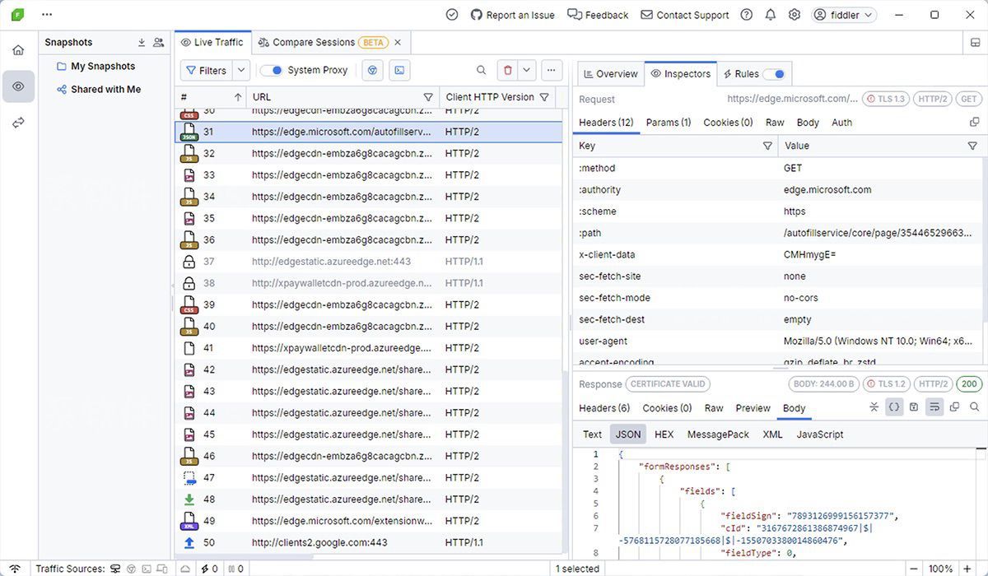Toggle line wrapping in the Body viewer

click(x=935, y=406)
